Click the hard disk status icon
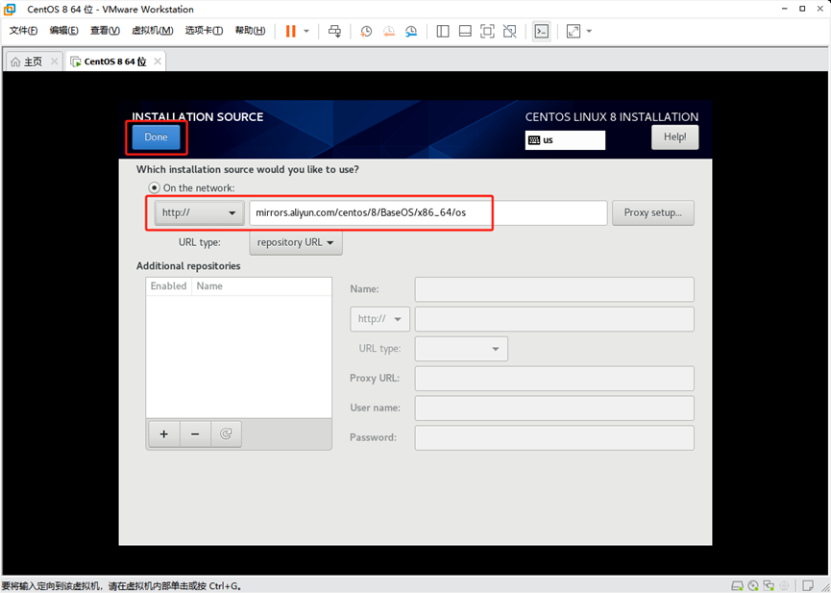The image size is (831, 593). click(737, 586)
